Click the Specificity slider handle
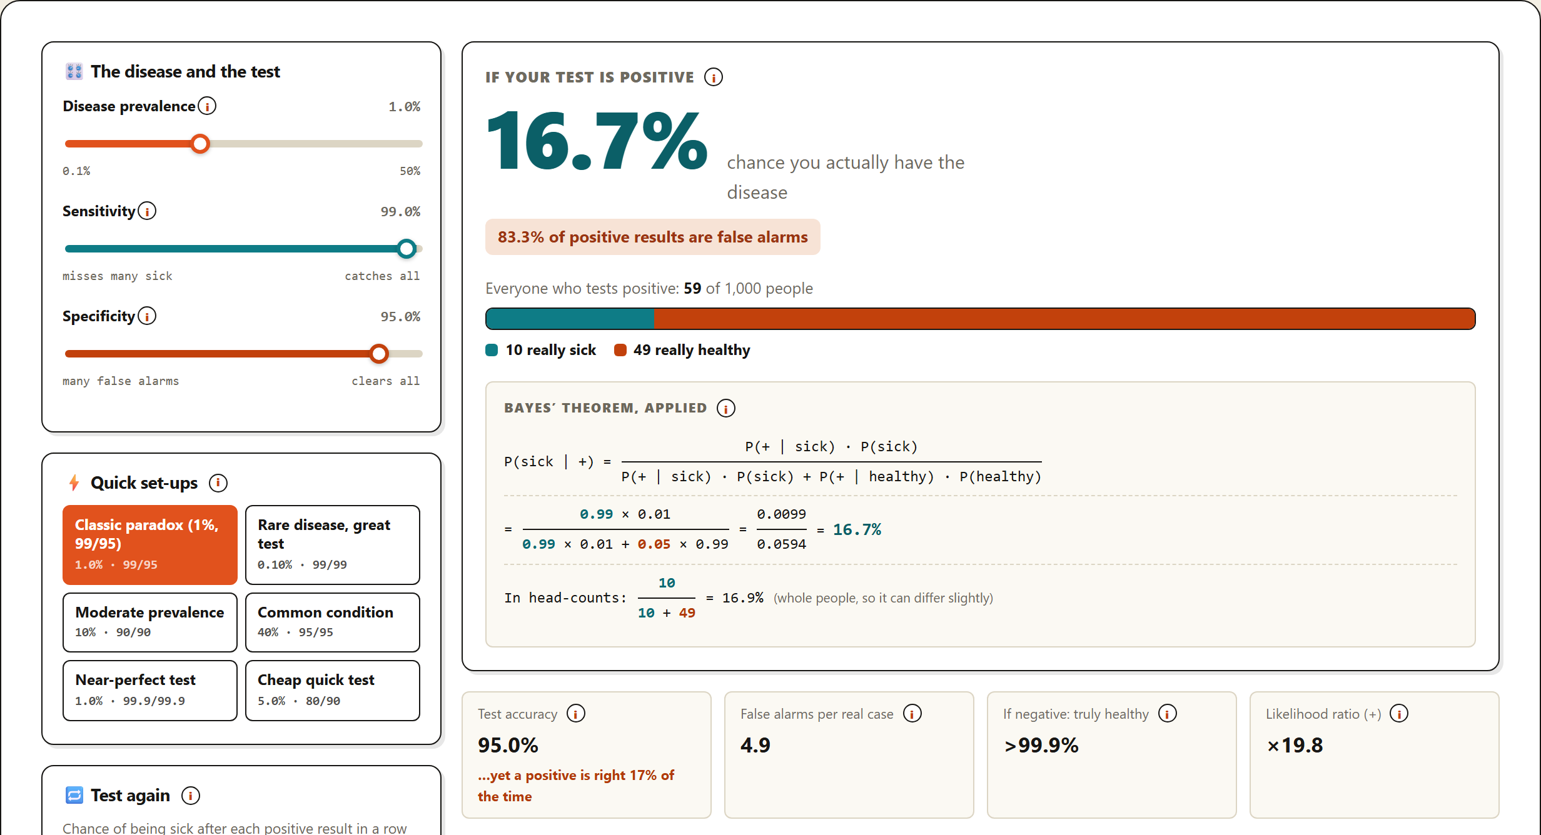 point(379,354)
